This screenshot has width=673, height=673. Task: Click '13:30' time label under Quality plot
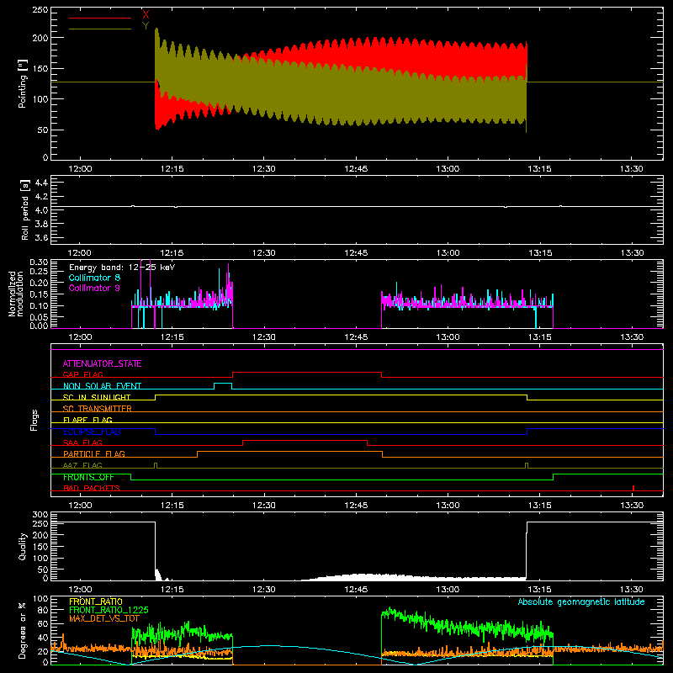click(x=632, y=590)
